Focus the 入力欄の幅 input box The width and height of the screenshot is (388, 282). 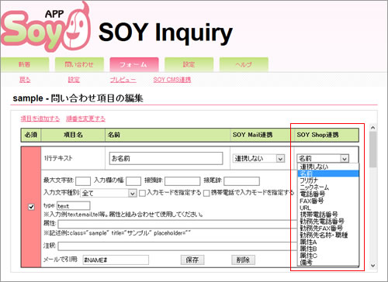point(133,181)
